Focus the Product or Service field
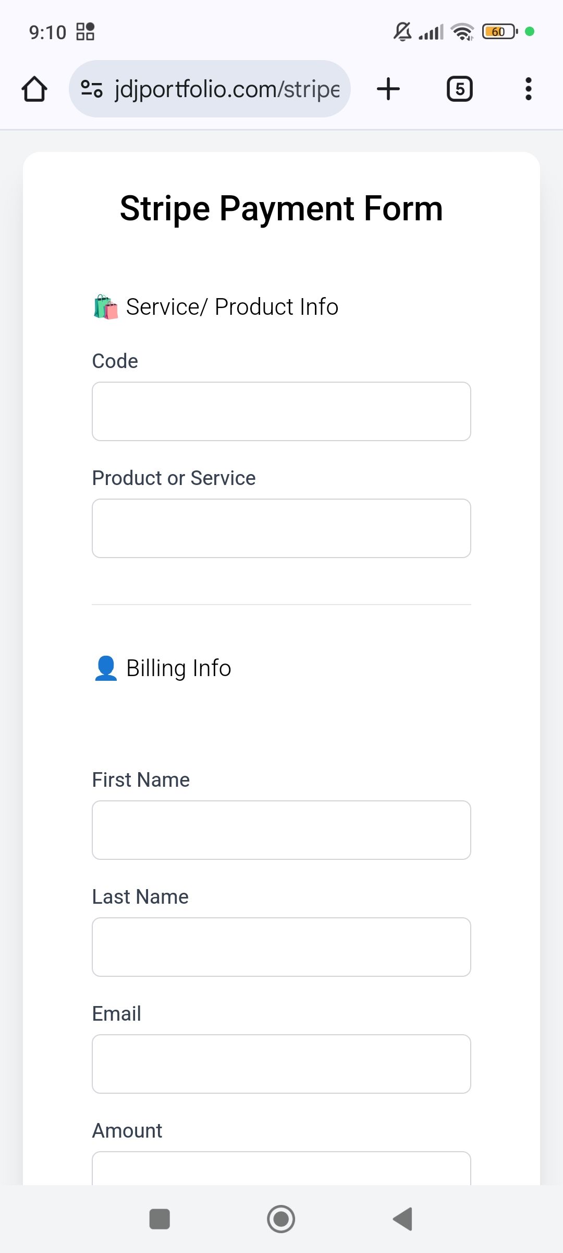This screenshot has width=563, height=1253. [281, 528]
